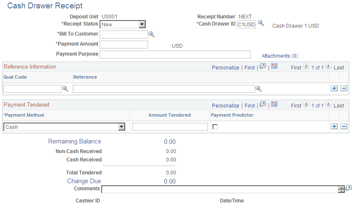Expand Comments field in popup window icon
This screenshot has height=207, width=353.
[348, 188]
